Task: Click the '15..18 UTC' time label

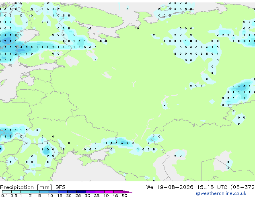Action: (x=212, y=187)
